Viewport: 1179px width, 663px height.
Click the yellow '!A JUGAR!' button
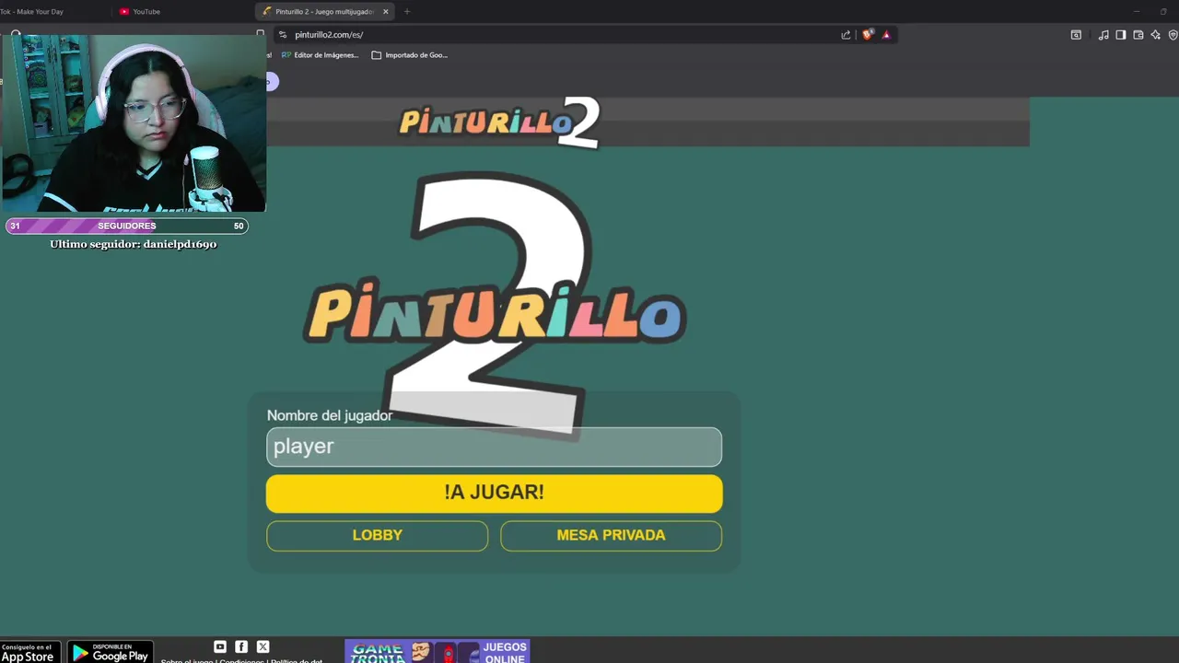[494, 494]
